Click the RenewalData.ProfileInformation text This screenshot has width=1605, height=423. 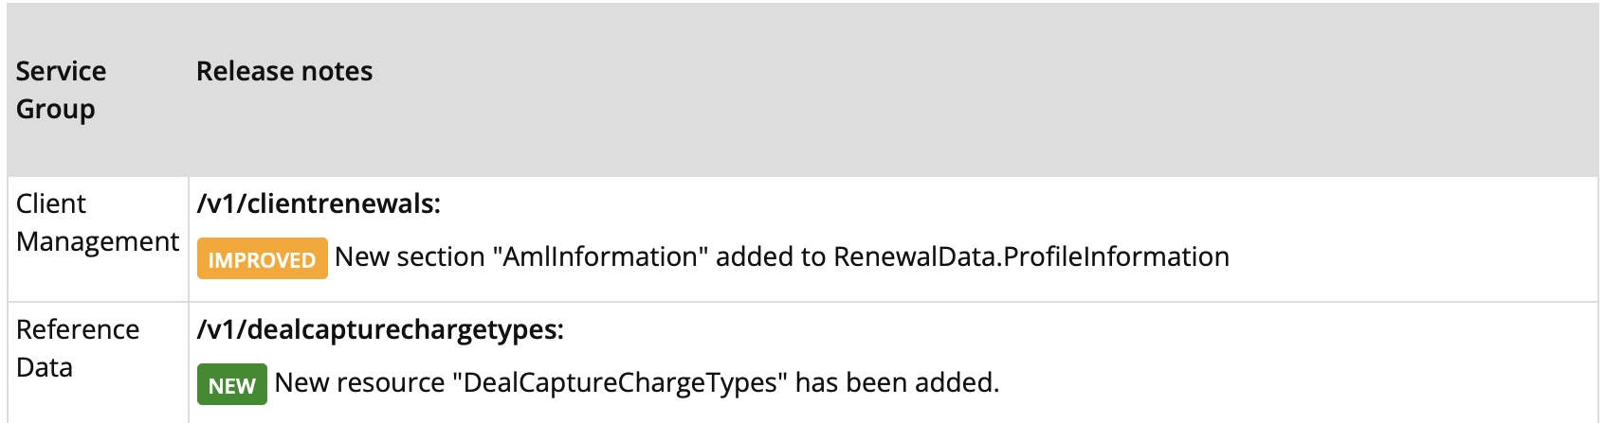point(1031,256)
